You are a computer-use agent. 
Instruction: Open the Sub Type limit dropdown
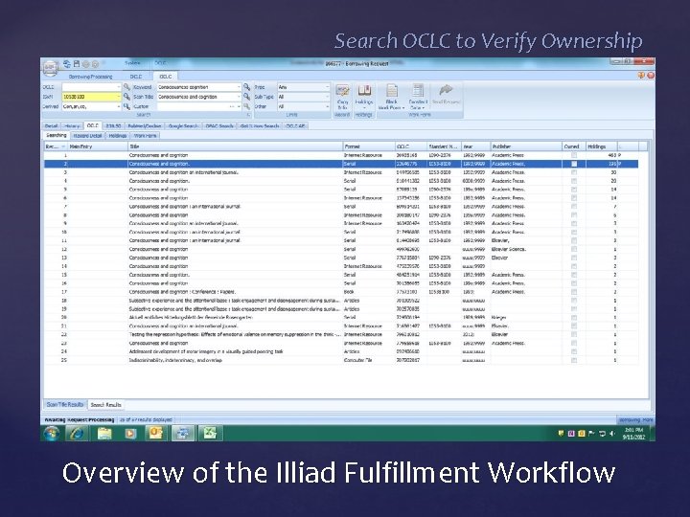(327, 97)
